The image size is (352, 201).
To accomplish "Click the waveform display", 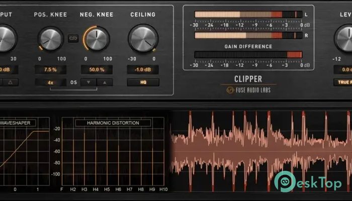I will (260, 151).
